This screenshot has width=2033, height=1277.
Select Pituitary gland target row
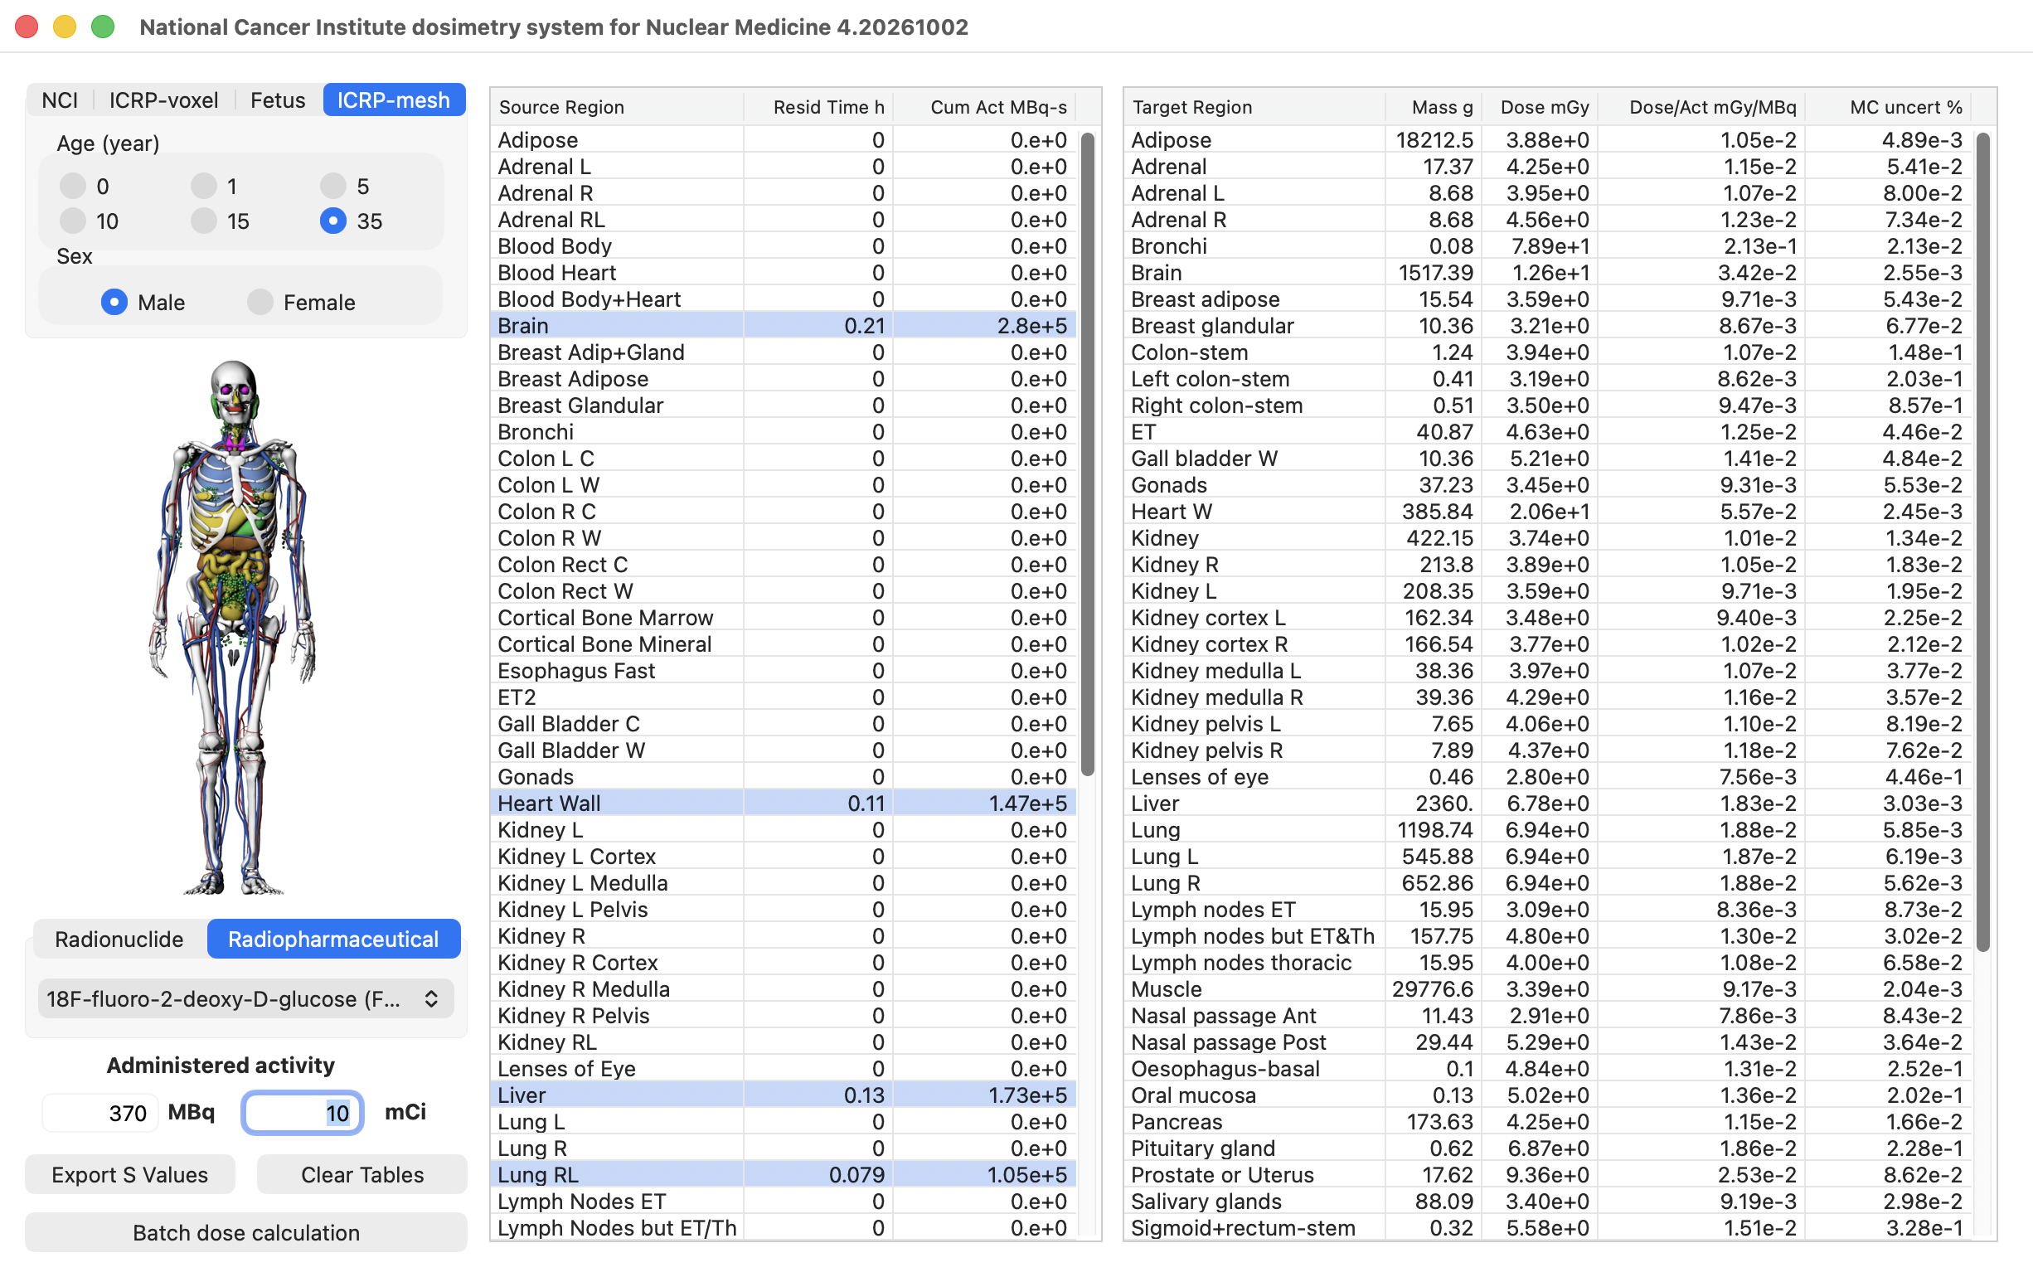point(1549,1148)
